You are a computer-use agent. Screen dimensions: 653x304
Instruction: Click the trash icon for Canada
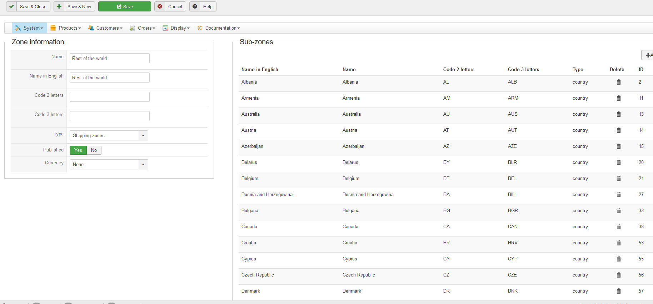(x=618, y=227)
